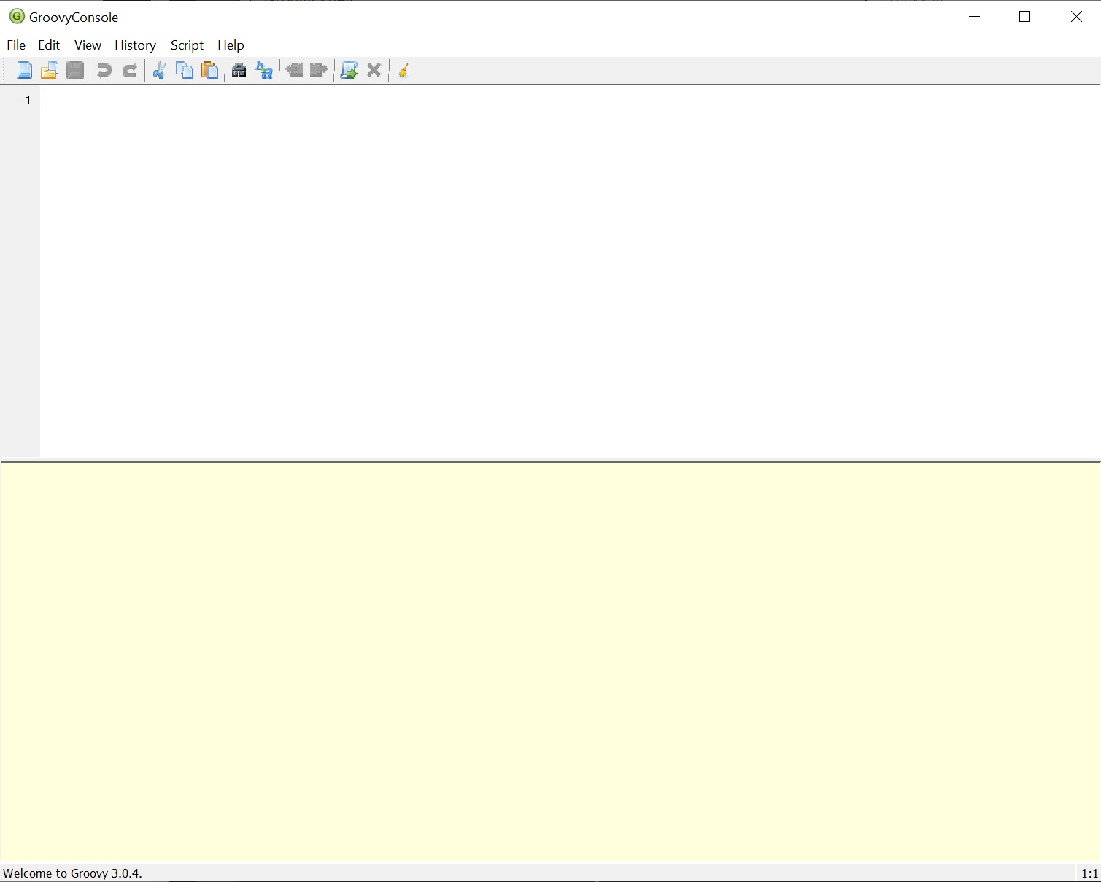Copy selected text with toolbar icon
Viewport: 1101px width, 882px height.
(185, 71)
